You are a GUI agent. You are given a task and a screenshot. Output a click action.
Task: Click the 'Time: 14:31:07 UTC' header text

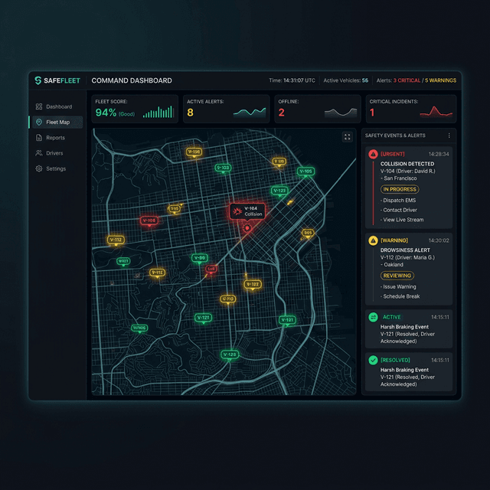292,80
